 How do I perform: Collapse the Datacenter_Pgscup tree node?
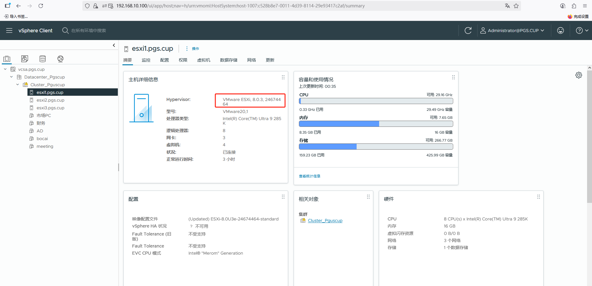11,77
